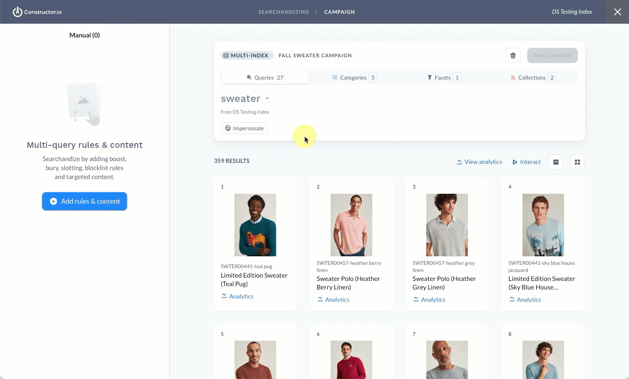Open the Queries tab
This screenshot has height=379, width=629.
265,77
